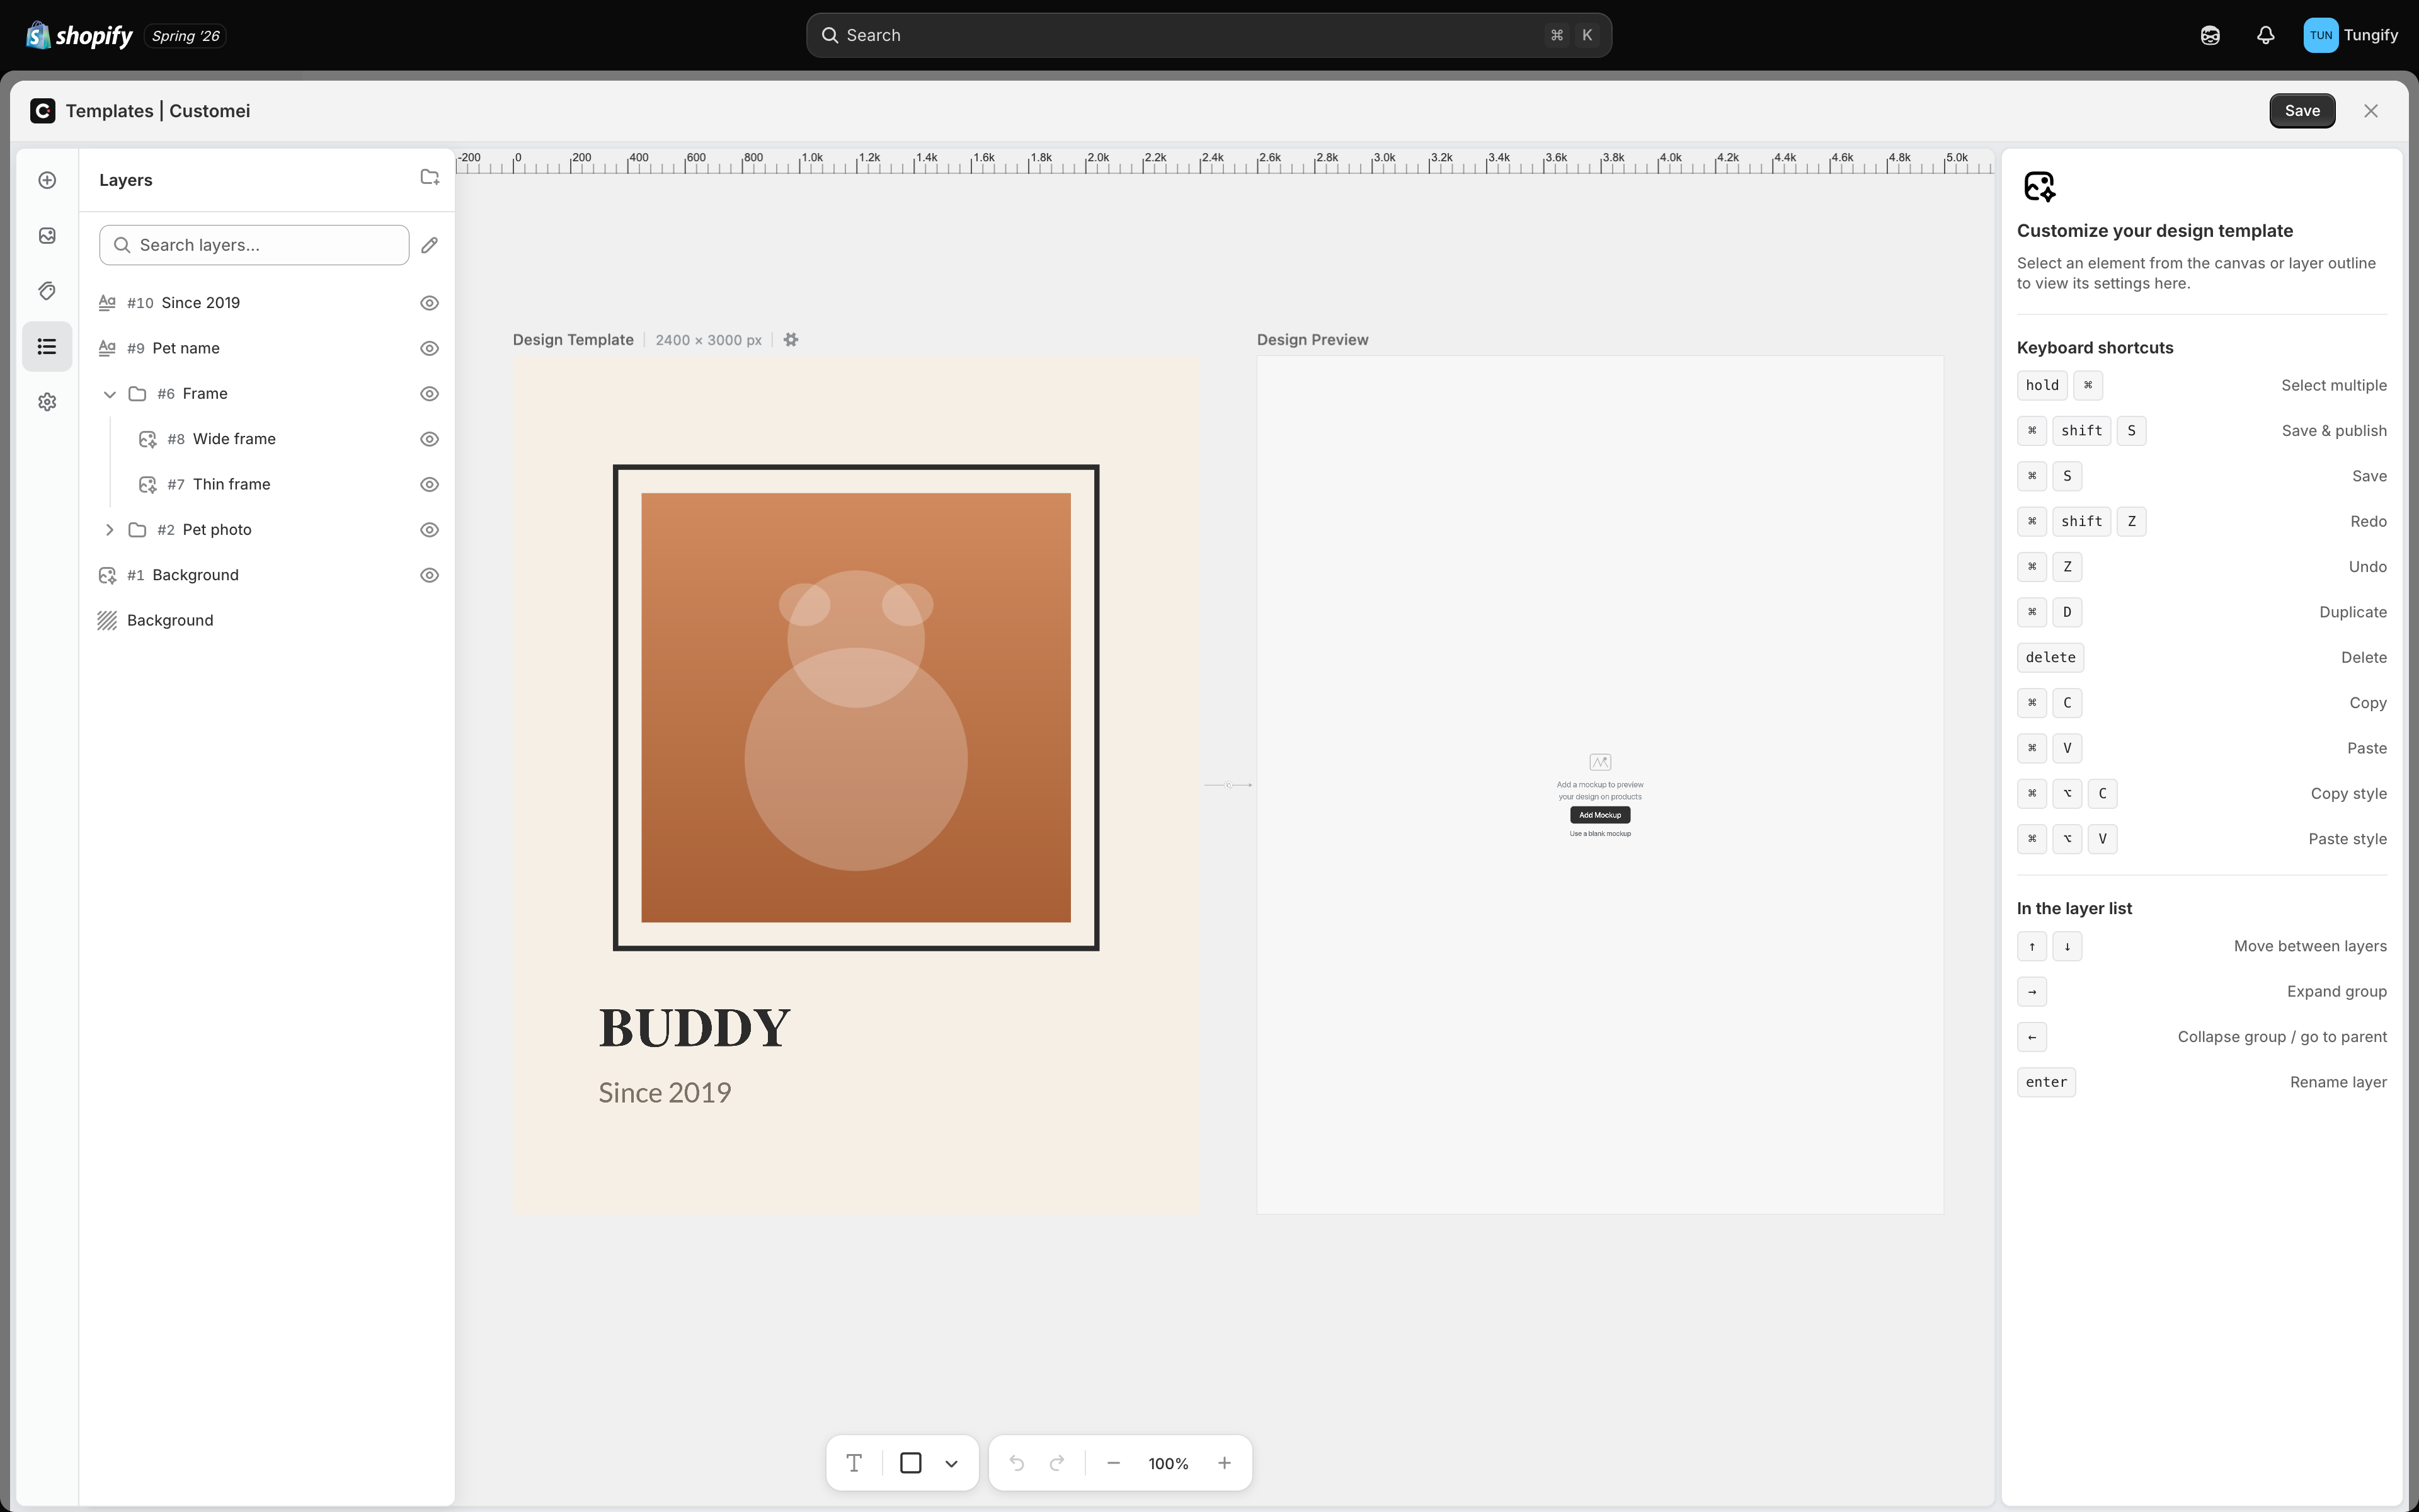Click the undo arrow in bottom toolbar
Image resolution: width=2419 pixels, height=1512 pixels.
coord(1017,1463)
